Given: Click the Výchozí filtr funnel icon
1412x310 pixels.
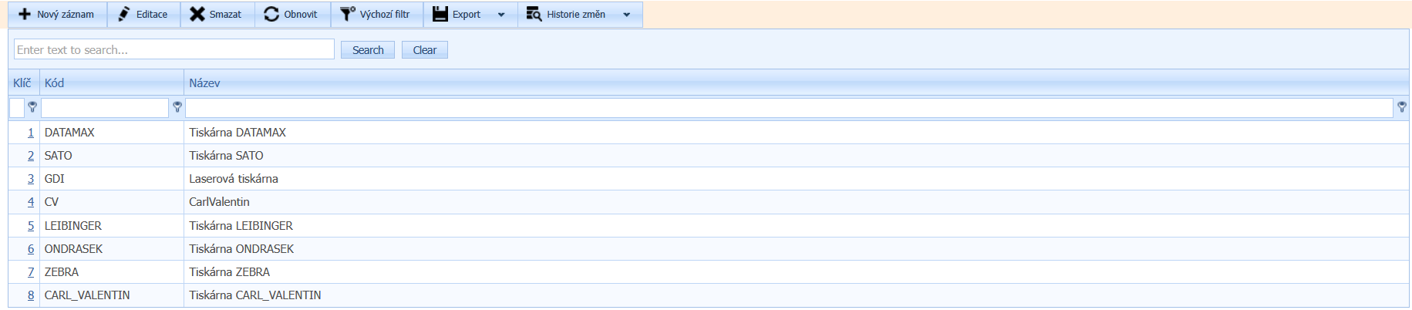Looking at the screenshot, I should 348,15.
